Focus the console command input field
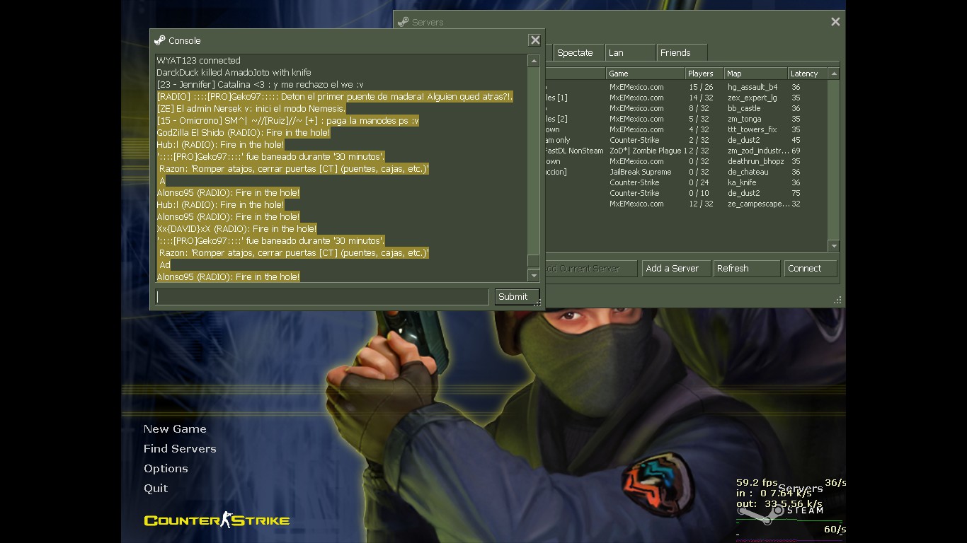Viewport: 967px width, 543px height. [322, 297]
